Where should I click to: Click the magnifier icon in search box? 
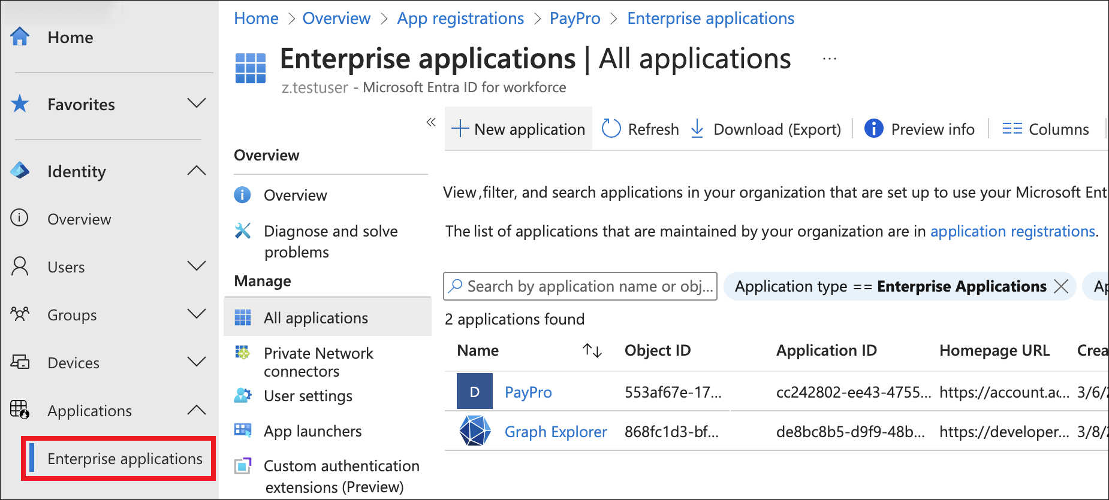click(x=456, y=286)
